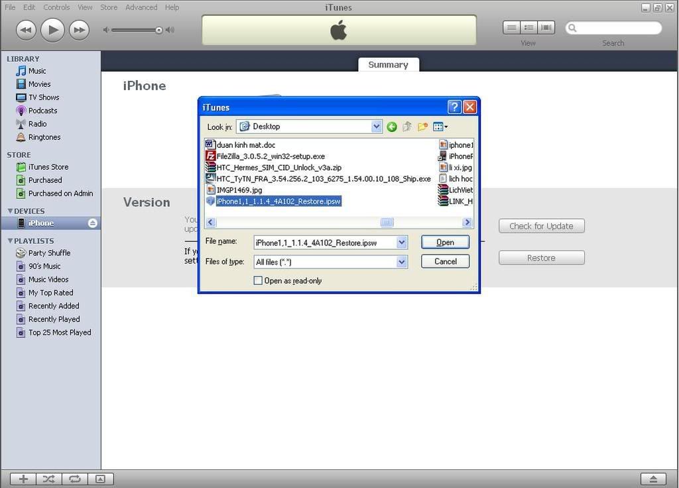Open the View Menu icon dropdown
The height and width of the screenshot is (488, 679).
440,127
